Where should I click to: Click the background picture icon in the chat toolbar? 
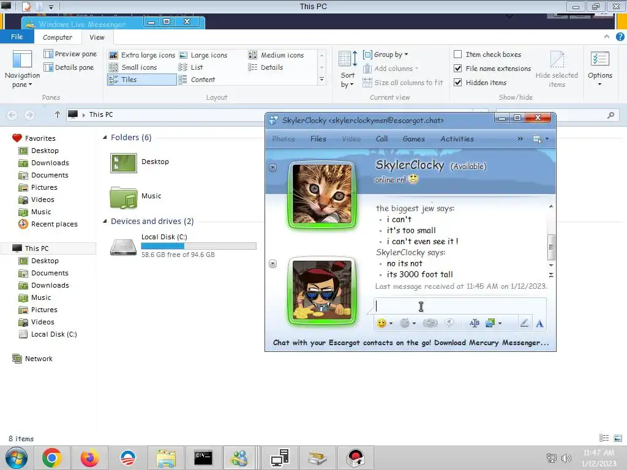(x=490, y=323)
